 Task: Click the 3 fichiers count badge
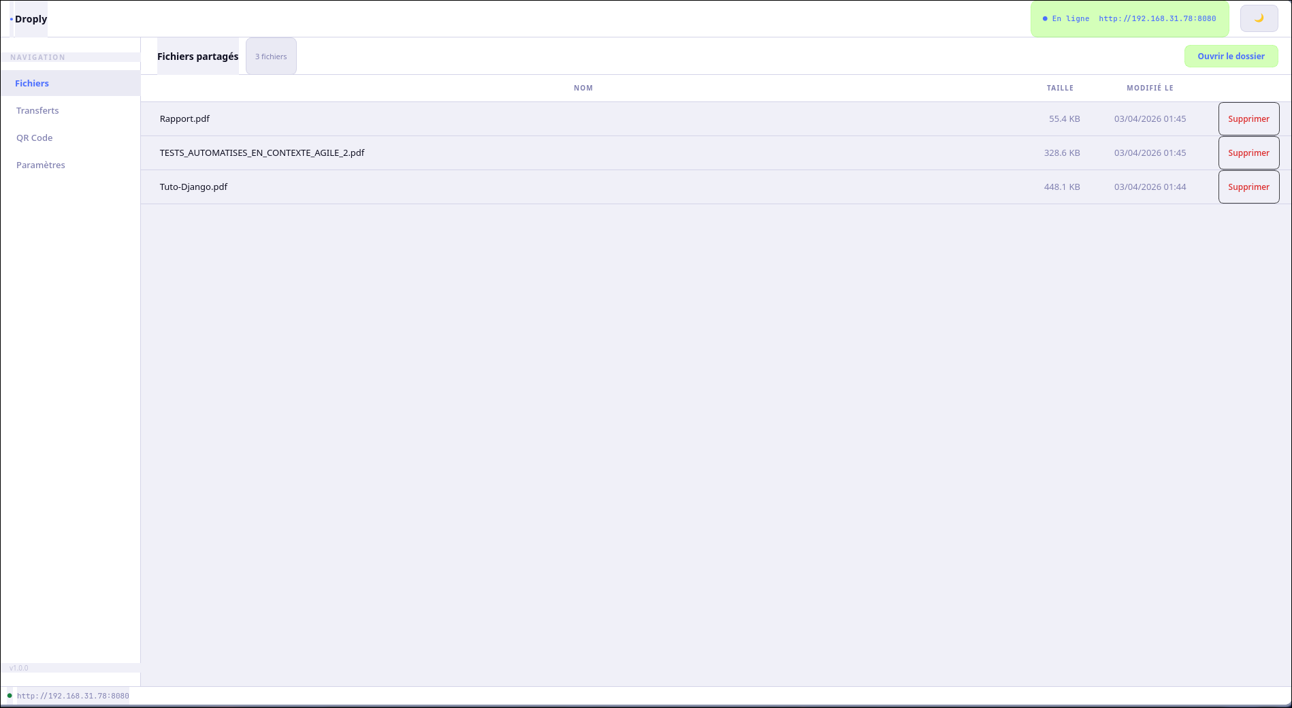[x=271, y=57]
